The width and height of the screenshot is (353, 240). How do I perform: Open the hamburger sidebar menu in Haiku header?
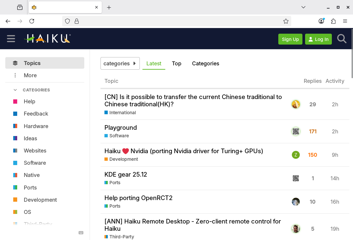pyautogui.click(x=11, y=39)
